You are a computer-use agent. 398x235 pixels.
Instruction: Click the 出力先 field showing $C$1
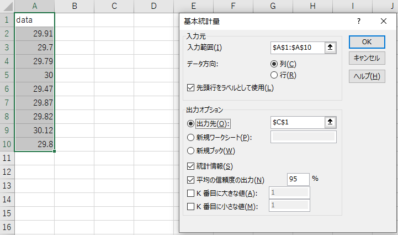[298, 122]
